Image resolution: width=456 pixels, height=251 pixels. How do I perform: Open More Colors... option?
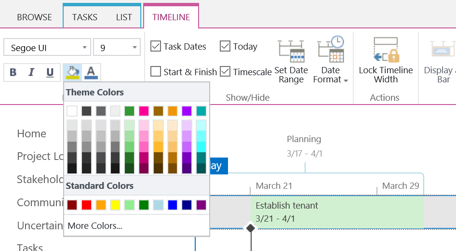[95, 225]
